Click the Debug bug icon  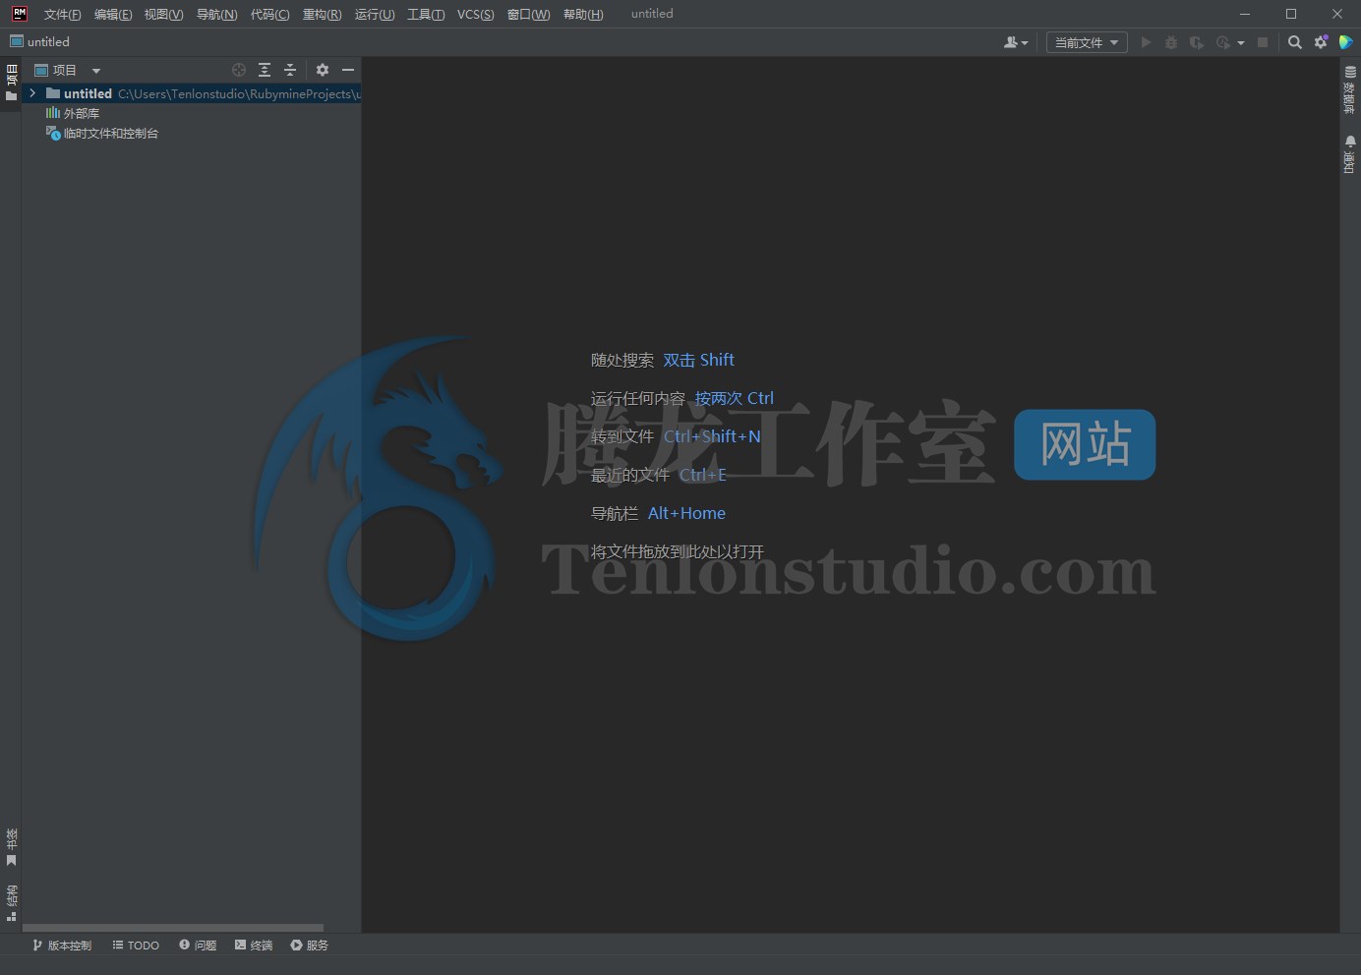[x=1170, y=42]
